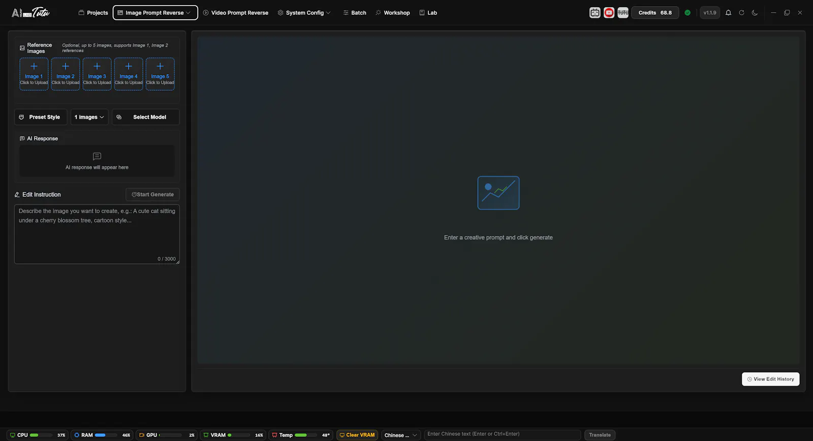
Task: Click the image placeholder icon in preview
Action: (498, 193)
